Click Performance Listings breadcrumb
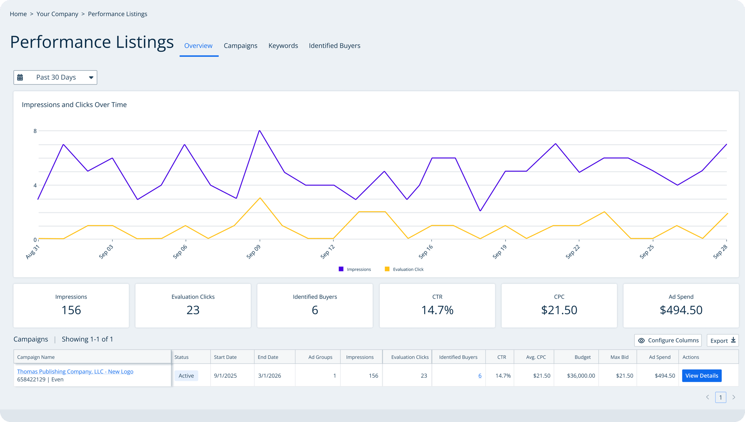The height and width of the screenshot is (422, 745). tap(118, 14)
